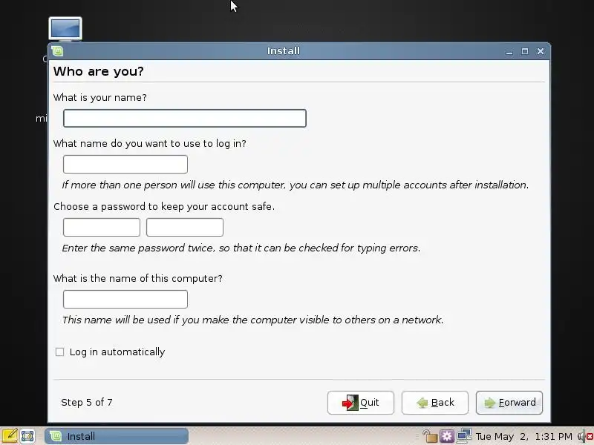Click the muted volume tray icon
Screen dimensions: 594x445
point(586,437)
